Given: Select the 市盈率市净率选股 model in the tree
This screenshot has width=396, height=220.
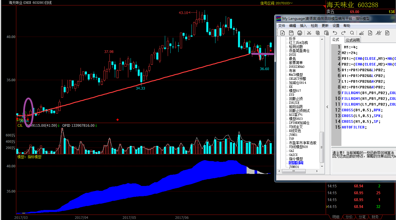Looking at the screenshot, I should click(x=303, y=143).
